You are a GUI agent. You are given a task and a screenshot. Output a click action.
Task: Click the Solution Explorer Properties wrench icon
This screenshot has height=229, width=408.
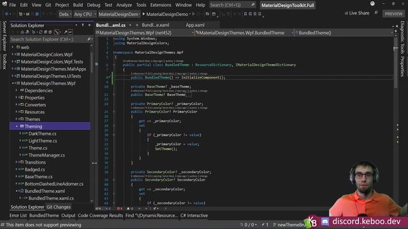pyautogui.click(x=65, y=32)
